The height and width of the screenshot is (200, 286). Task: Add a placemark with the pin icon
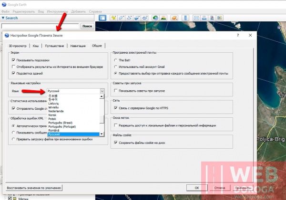click(x=113, y=18)
